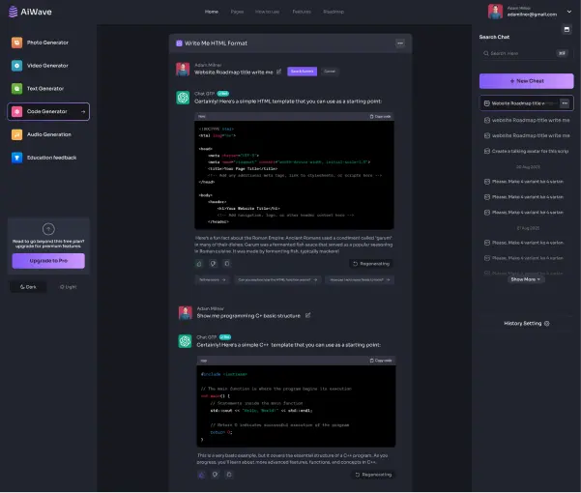Image resolution: width=581 pixels, height=493 pixels.
Task: Expand Show More chat history
Action: pos(526,278)
